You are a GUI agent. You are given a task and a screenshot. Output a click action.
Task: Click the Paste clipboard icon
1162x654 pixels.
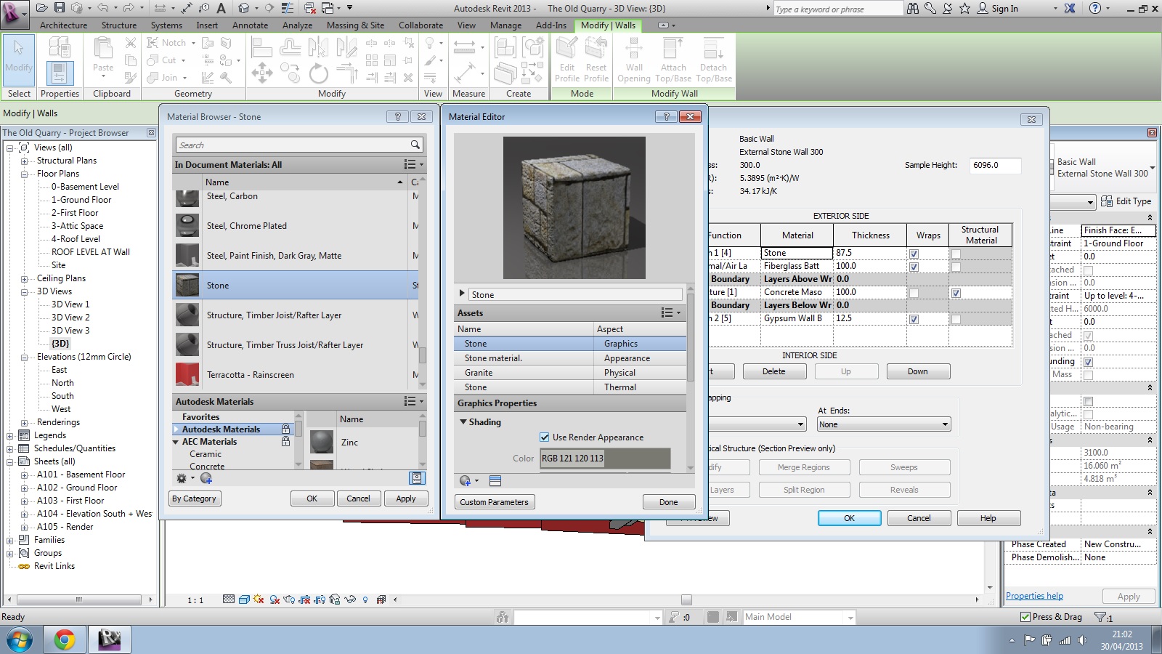click(x=103, y=51)
